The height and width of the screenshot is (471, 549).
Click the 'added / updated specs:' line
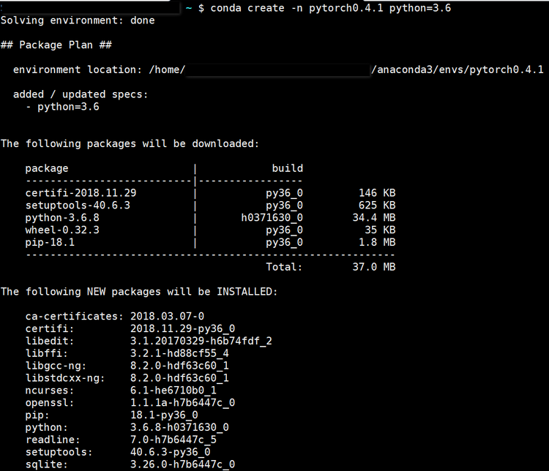[x=81, y=94]
